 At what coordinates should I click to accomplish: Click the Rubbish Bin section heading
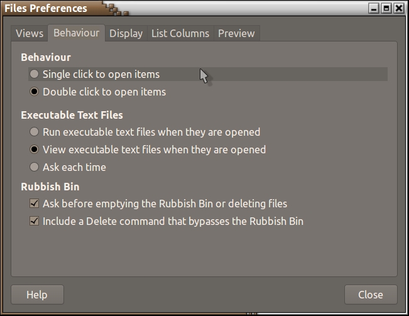[x=50, y=187]
